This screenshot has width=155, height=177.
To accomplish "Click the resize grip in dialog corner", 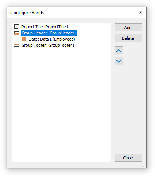I will [144, 166].
